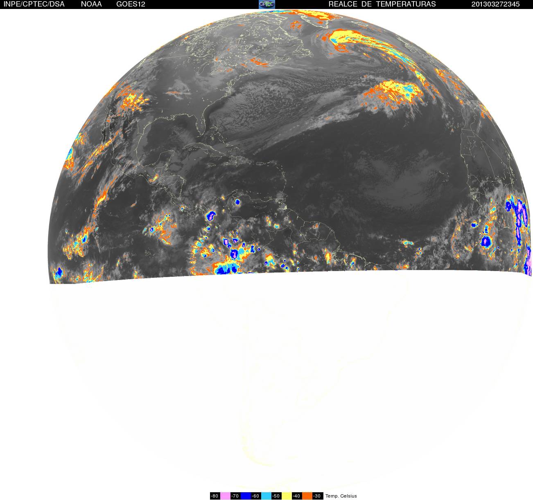Click the -60 legend label
The height and width of the screenshot is (500, 533).
[256, 496]
